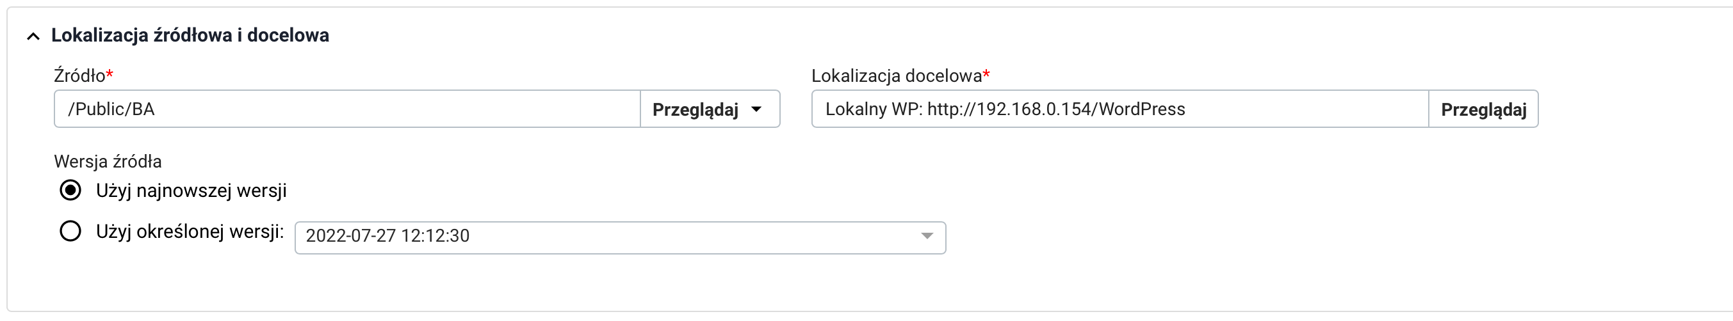The width and height of the screenshot is (1733, 321).
Task: Click the red asterisk next to Źródło
Action: click(x=110, y=74)
